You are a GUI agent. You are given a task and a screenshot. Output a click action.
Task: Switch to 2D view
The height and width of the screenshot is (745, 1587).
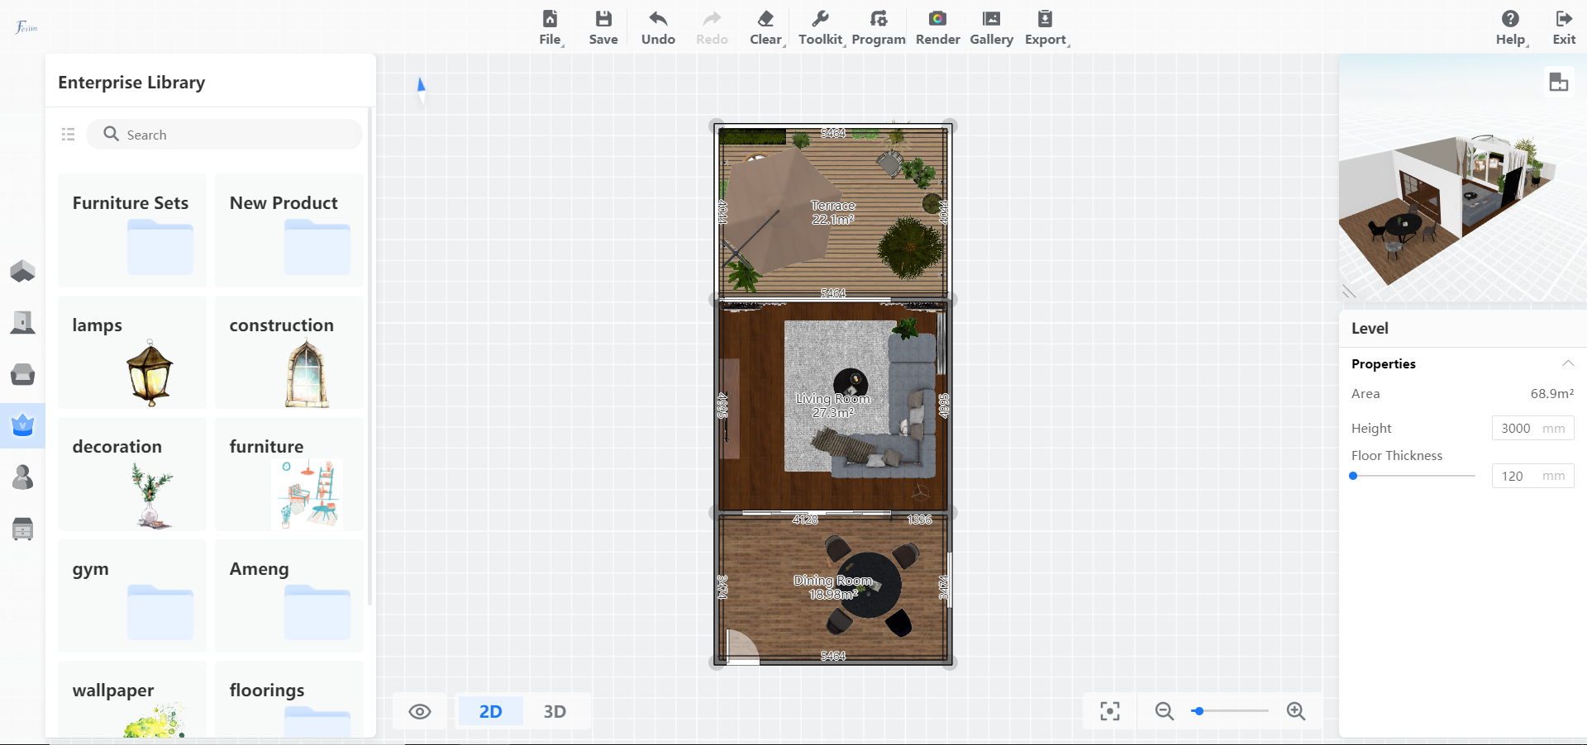tap(490, 711)
